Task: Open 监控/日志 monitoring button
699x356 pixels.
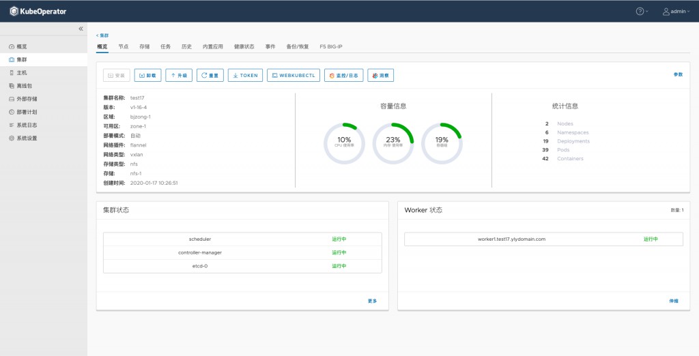Action: (344, 75)
